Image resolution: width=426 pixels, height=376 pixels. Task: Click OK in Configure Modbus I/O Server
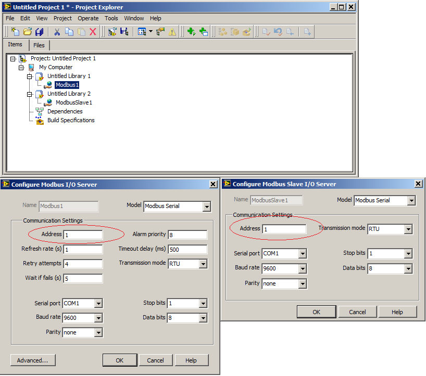coord(120,360)
